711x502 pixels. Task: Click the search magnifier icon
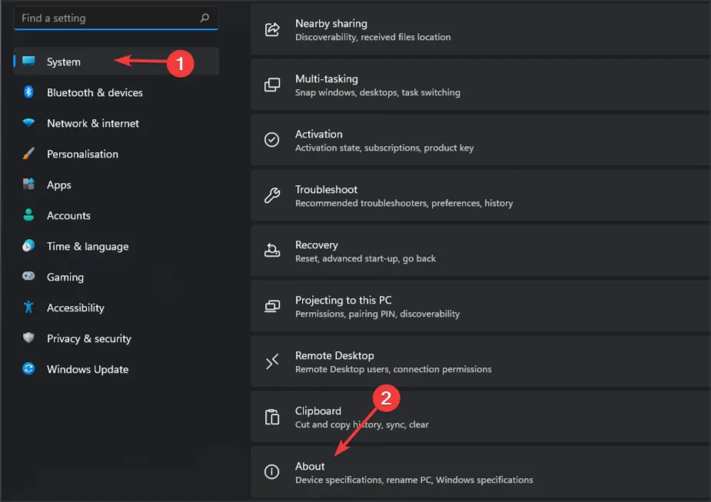pyautogui.click(x=204, y=18)
